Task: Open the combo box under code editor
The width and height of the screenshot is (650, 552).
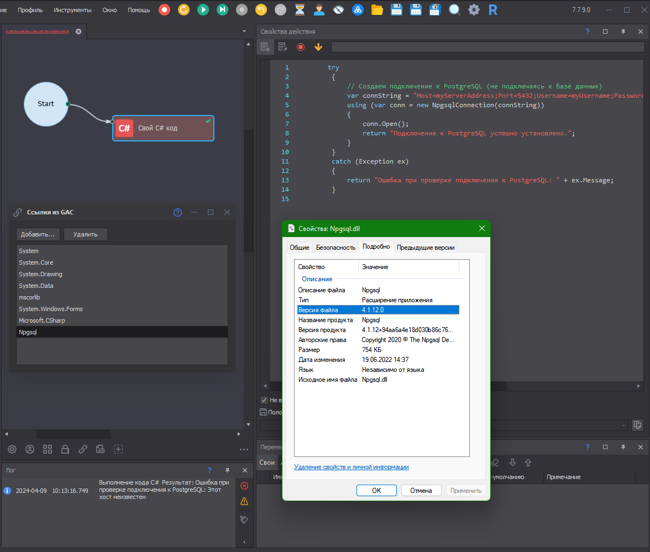Action: pyautogui.click(x=623, y=425)
